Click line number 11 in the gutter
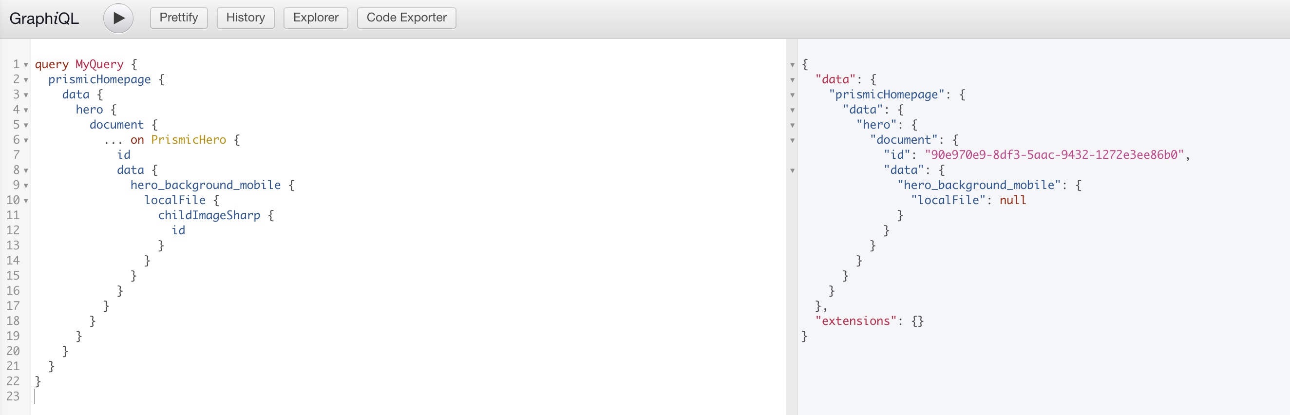 pos(13,215)
